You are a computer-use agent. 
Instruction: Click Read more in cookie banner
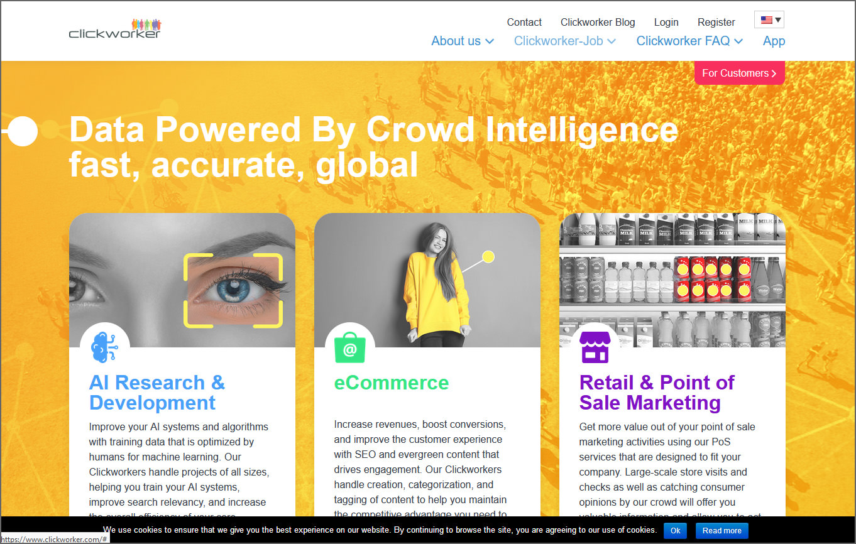pyautogui.click(x=722, y=531)
